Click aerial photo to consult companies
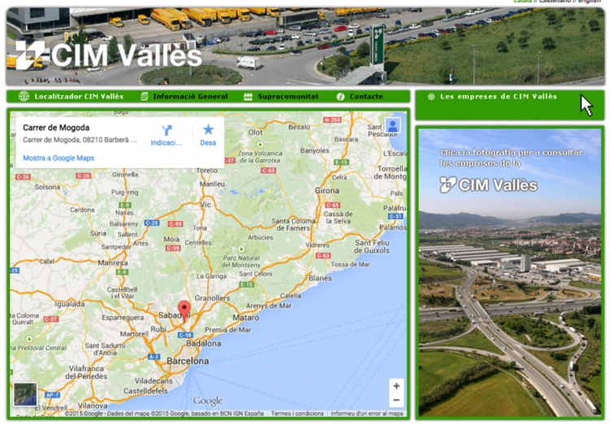 point(510,272)
